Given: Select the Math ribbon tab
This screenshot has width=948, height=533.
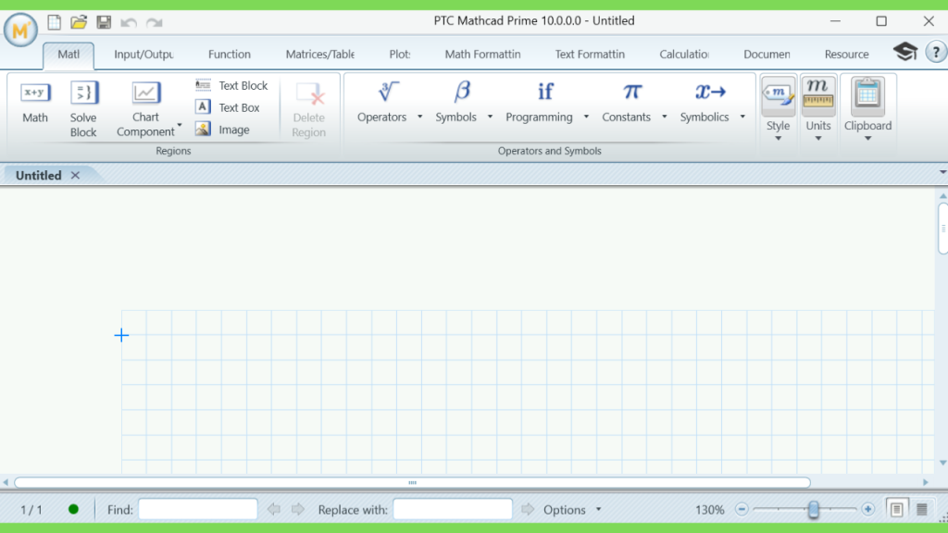Looking at the screenshot, I should pos(69,55).
